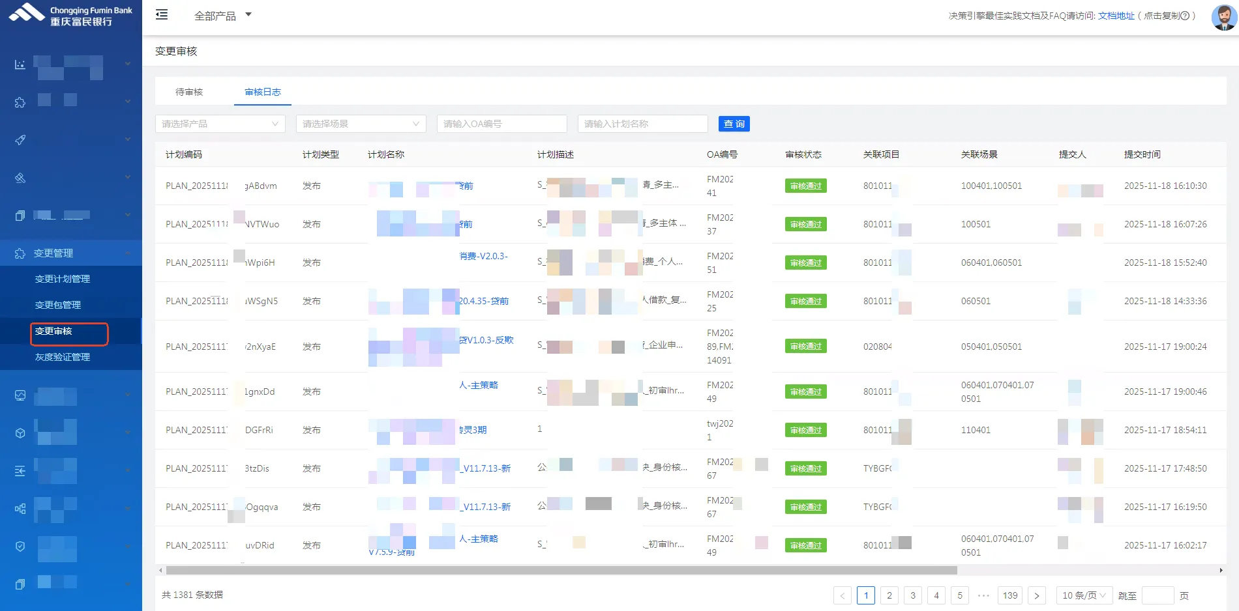Click the 查询 button

(x=734, y=124)
